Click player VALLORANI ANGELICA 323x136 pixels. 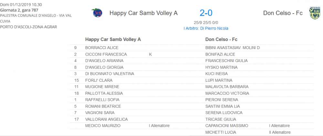tap(107, 119)
